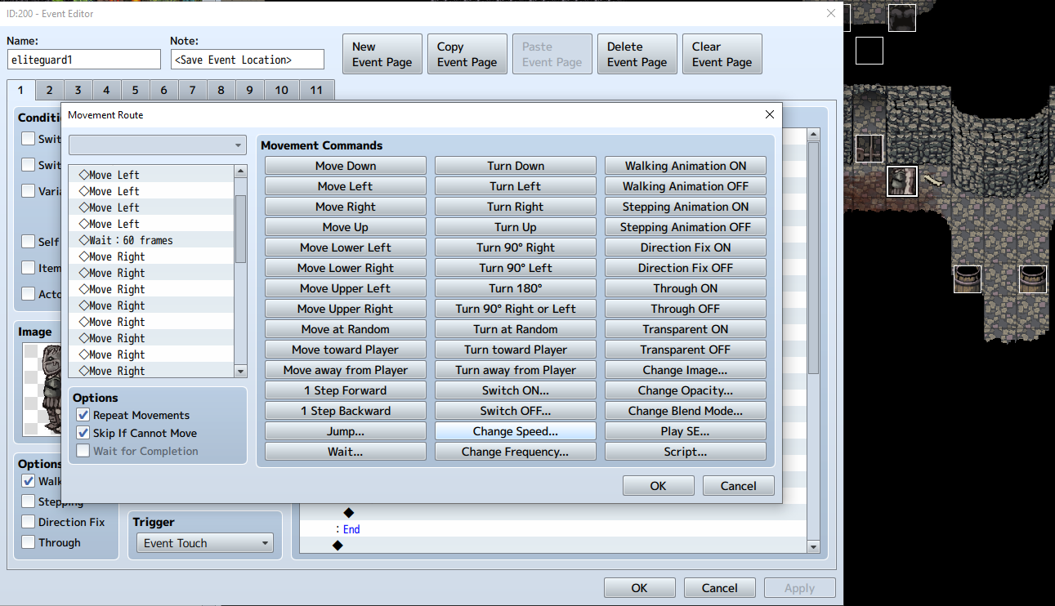Screen dimensions: 1055x606
Task: Open event page tab 8
Action: 221,90
